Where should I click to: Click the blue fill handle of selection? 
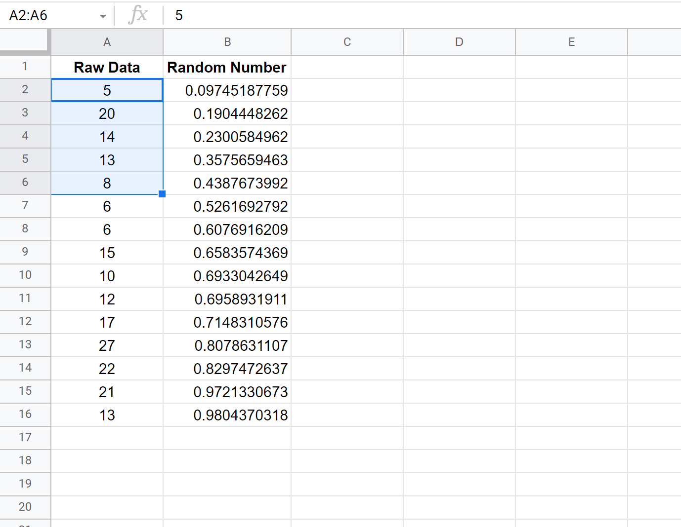[162, 194]
